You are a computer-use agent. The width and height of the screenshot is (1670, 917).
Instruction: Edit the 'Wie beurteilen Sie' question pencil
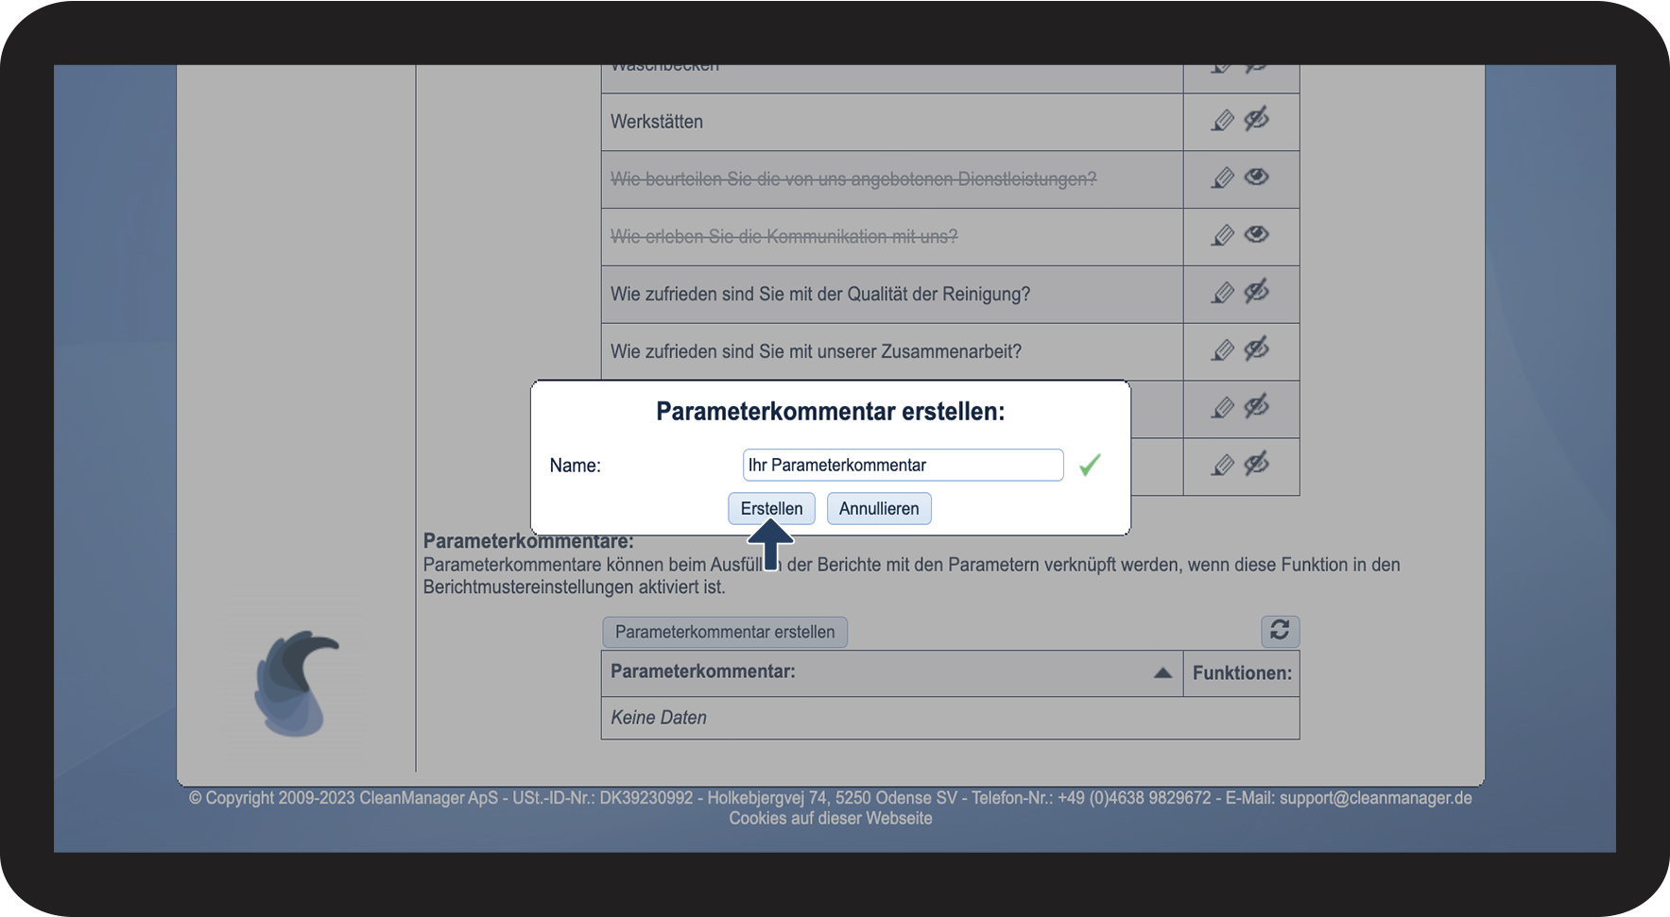1222,178
